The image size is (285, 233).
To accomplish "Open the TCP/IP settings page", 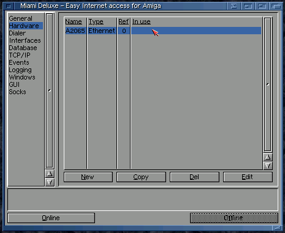I will pos(20,55).
